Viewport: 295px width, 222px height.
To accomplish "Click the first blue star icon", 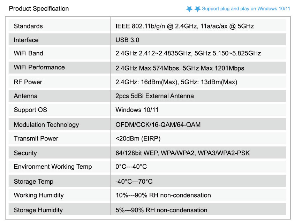I will click(x=189, y=9).
